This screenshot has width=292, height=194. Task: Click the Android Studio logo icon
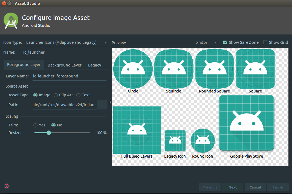[11, 21]
